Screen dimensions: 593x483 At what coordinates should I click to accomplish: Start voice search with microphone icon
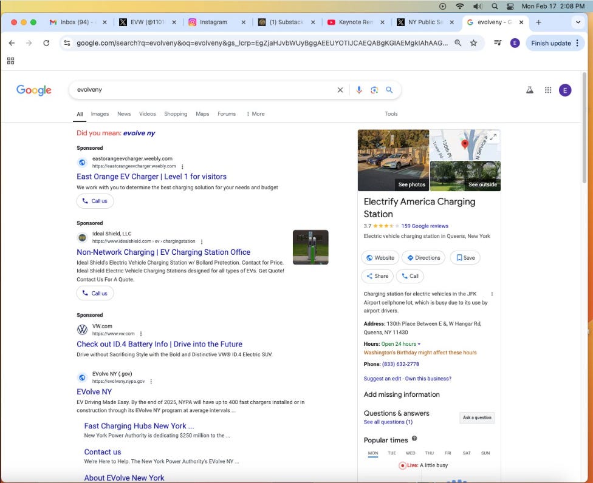pos(359,90)
